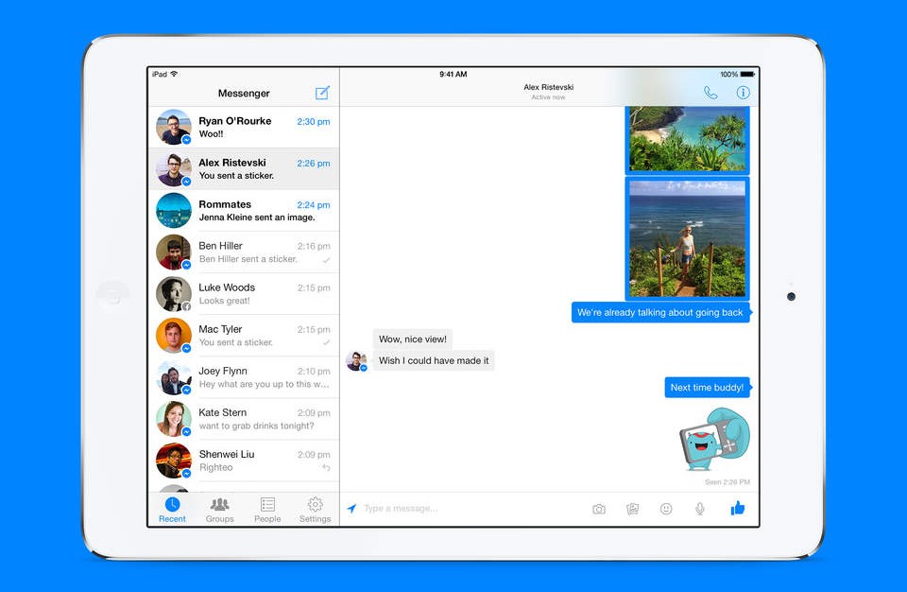Tap the compose new message icon

(322, 93)
